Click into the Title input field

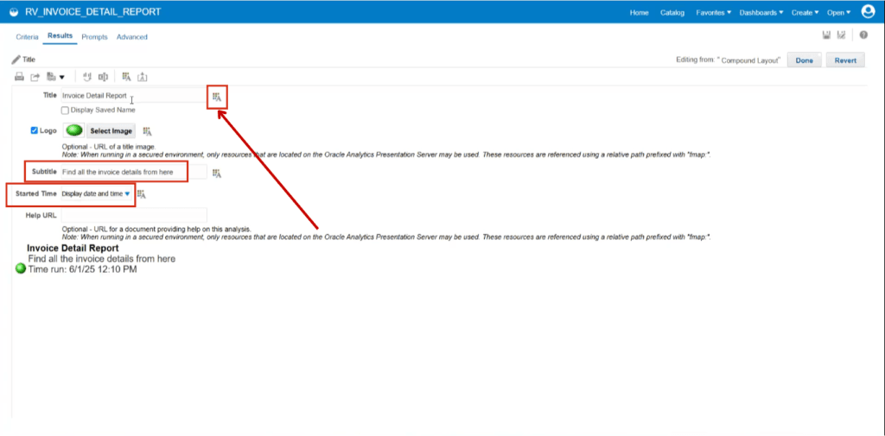[134, 96]
